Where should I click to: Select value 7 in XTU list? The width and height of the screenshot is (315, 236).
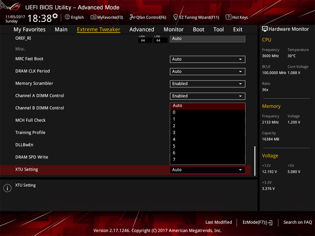[x=207, y=160]
